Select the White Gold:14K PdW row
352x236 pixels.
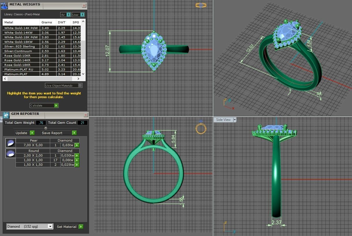(x=42, y=28)
